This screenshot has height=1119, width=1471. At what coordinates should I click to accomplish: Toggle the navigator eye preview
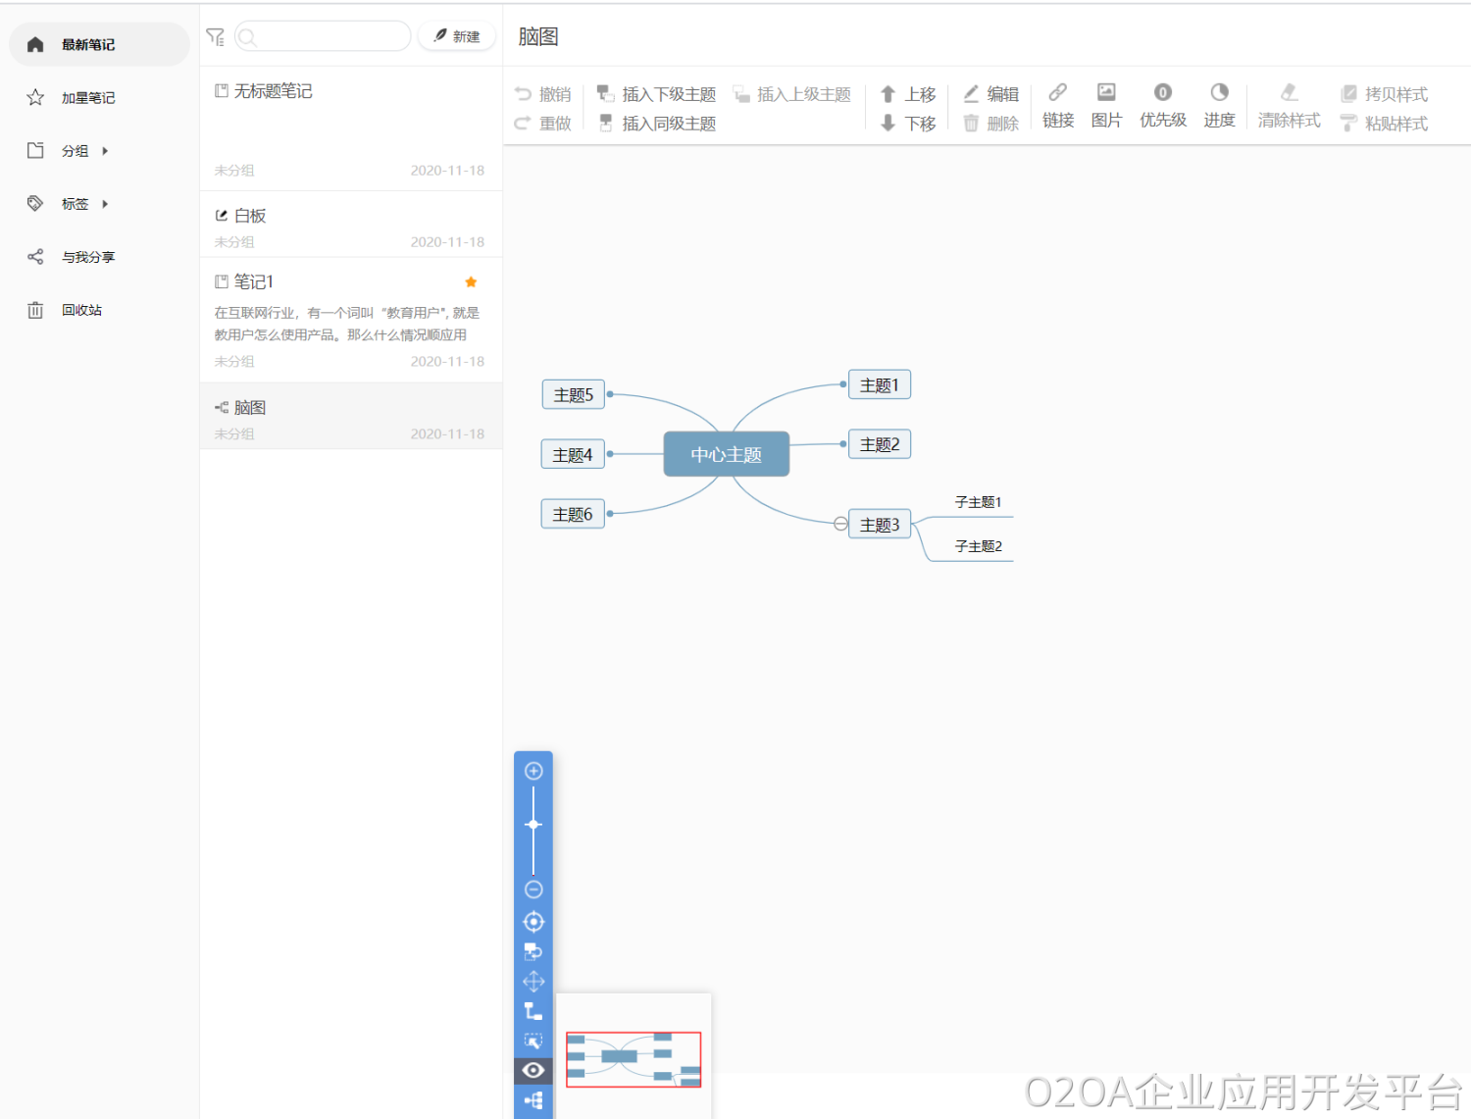[x=533, y=1070]
